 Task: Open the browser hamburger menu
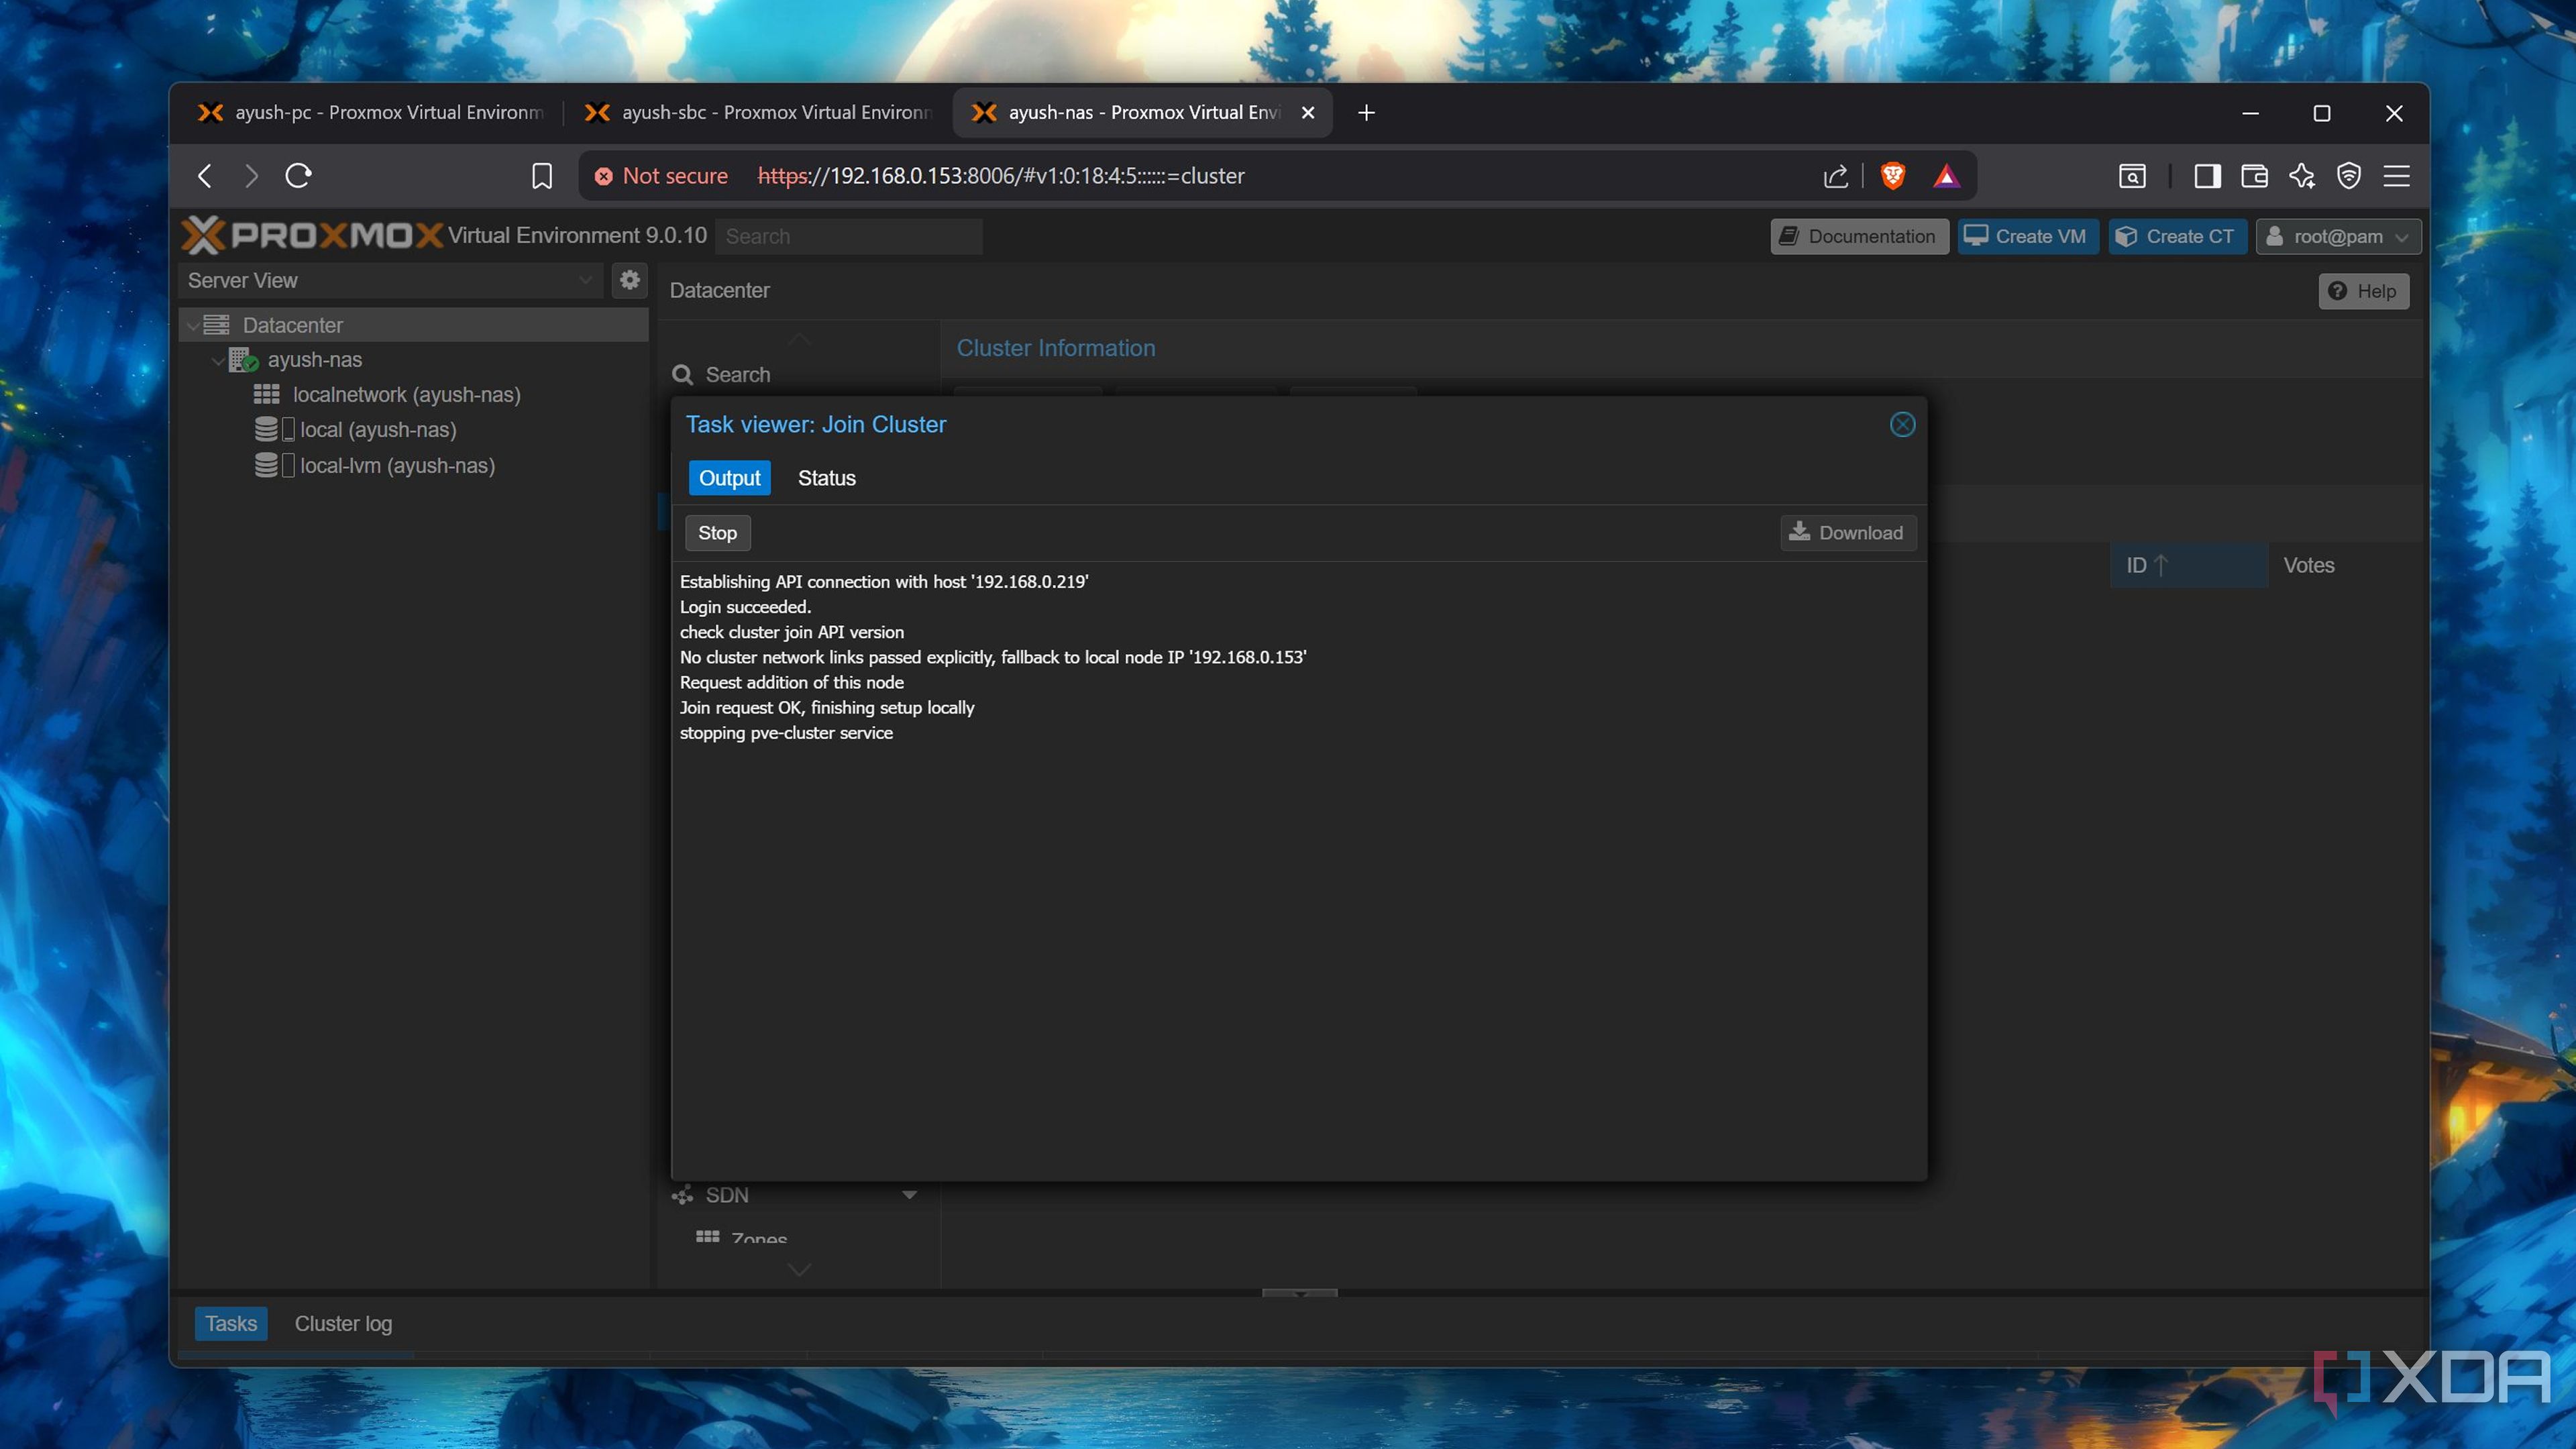2397,176
